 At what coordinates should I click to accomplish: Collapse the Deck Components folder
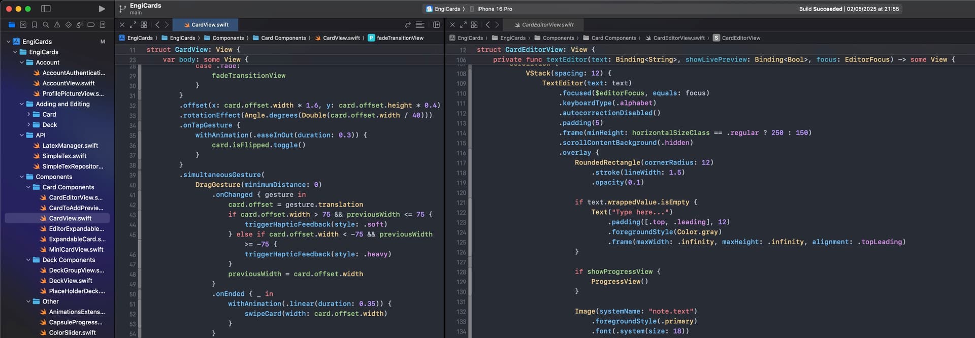pyautogui.click(x=28, y=260)
